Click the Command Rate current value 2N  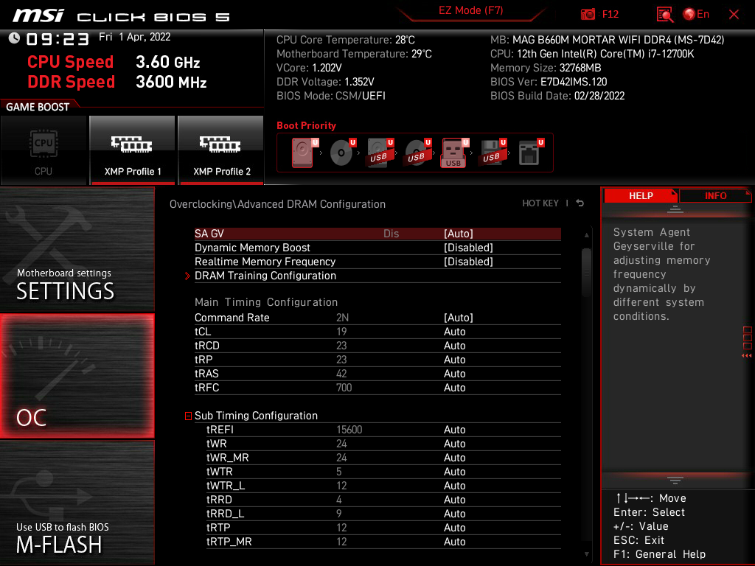point(342,318)
